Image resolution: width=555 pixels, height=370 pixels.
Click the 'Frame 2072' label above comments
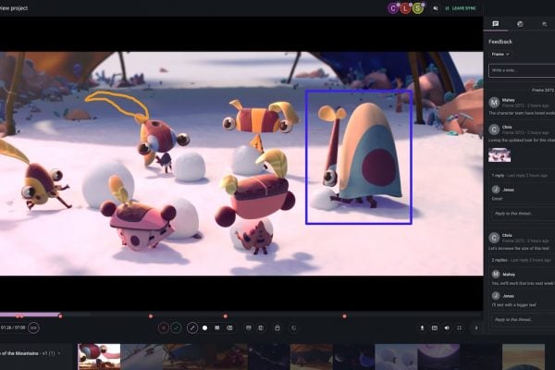tap(543, 91)
